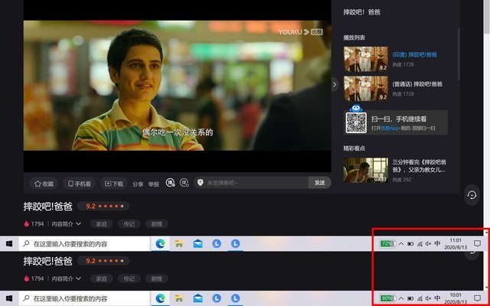The height and width of the screenshot is (306, 490).
Task: Focus the 来发弹幕吧 danmaku input field
Action: 256,183
